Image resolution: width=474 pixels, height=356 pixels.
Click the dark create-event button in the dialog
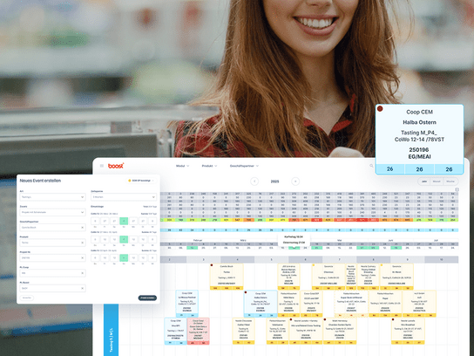click(x=147, y=298)
